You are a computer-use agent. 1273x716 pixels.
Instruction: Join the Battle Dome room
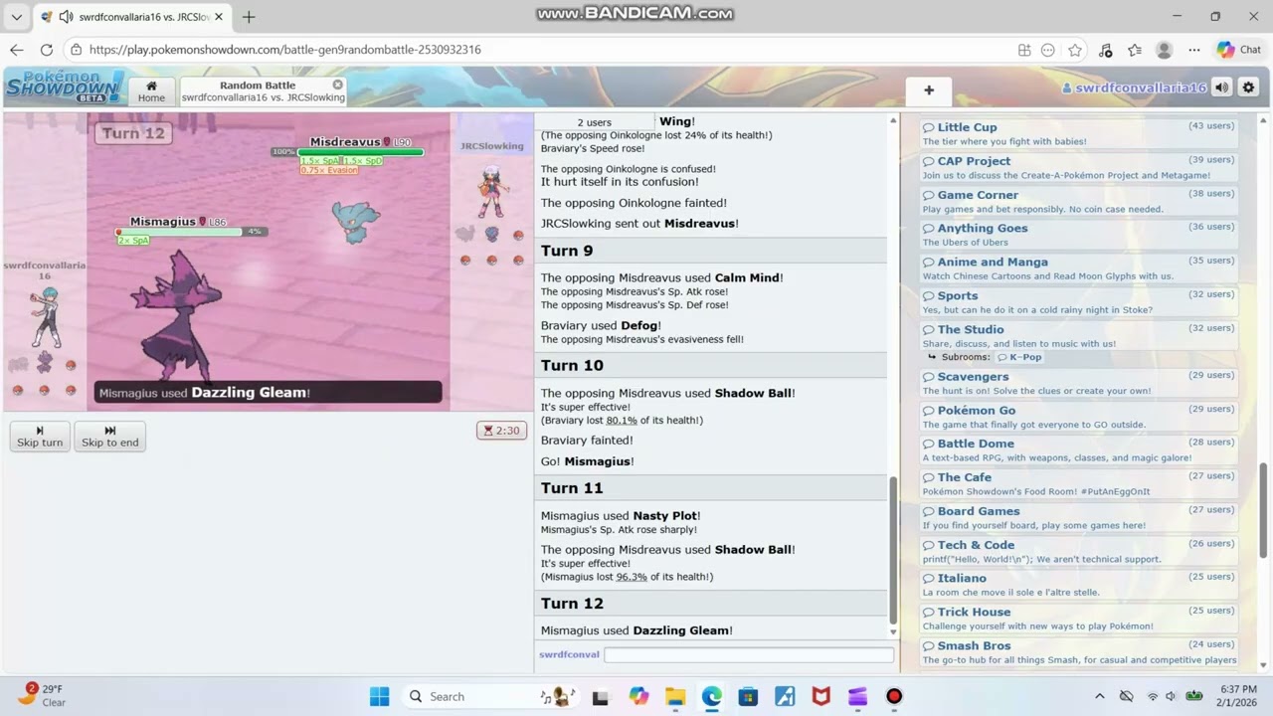pyautogui.click(x=1079, y=449)
